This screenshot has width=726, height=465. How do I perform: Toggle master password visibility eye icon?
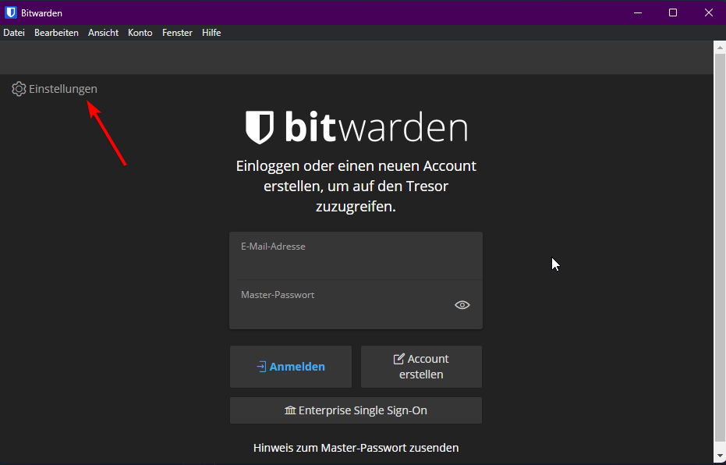tap(462, 305)
